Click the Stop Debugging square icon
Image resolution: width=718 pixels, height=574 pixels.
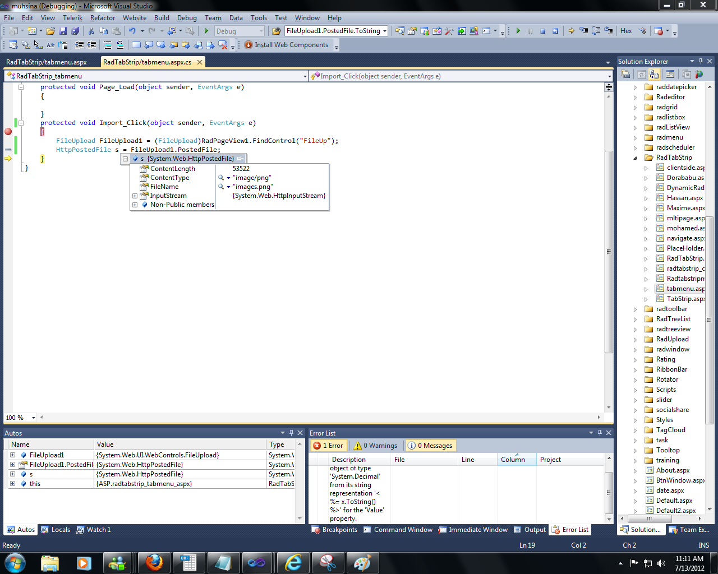[x=542, y=31]
